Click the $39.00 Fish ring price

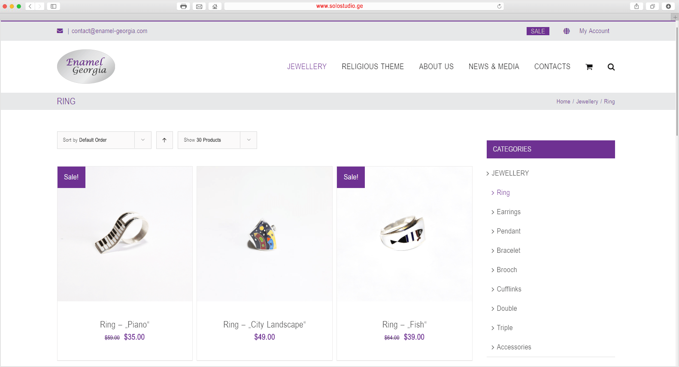[x=414, y=337]
